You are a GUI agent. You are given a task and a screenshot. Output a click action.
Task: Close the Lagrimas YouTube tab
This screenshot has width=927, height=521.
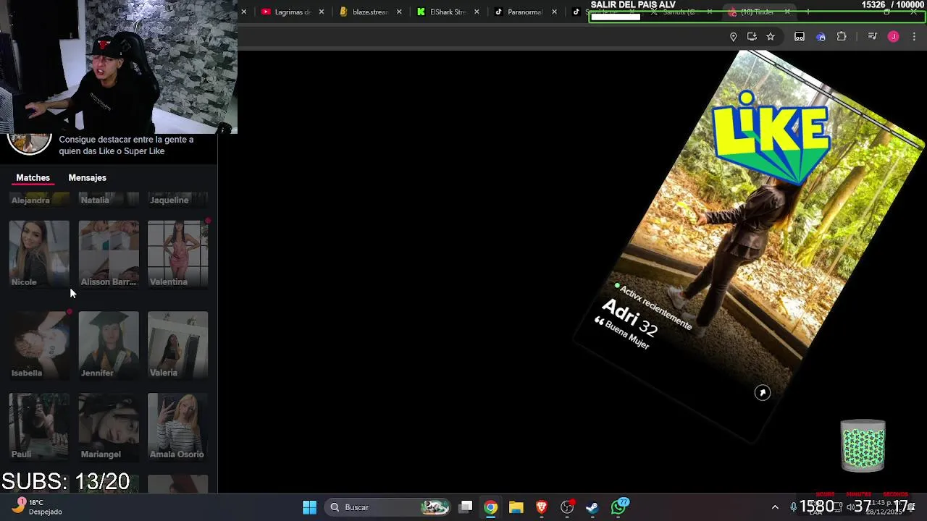[322, 12]
